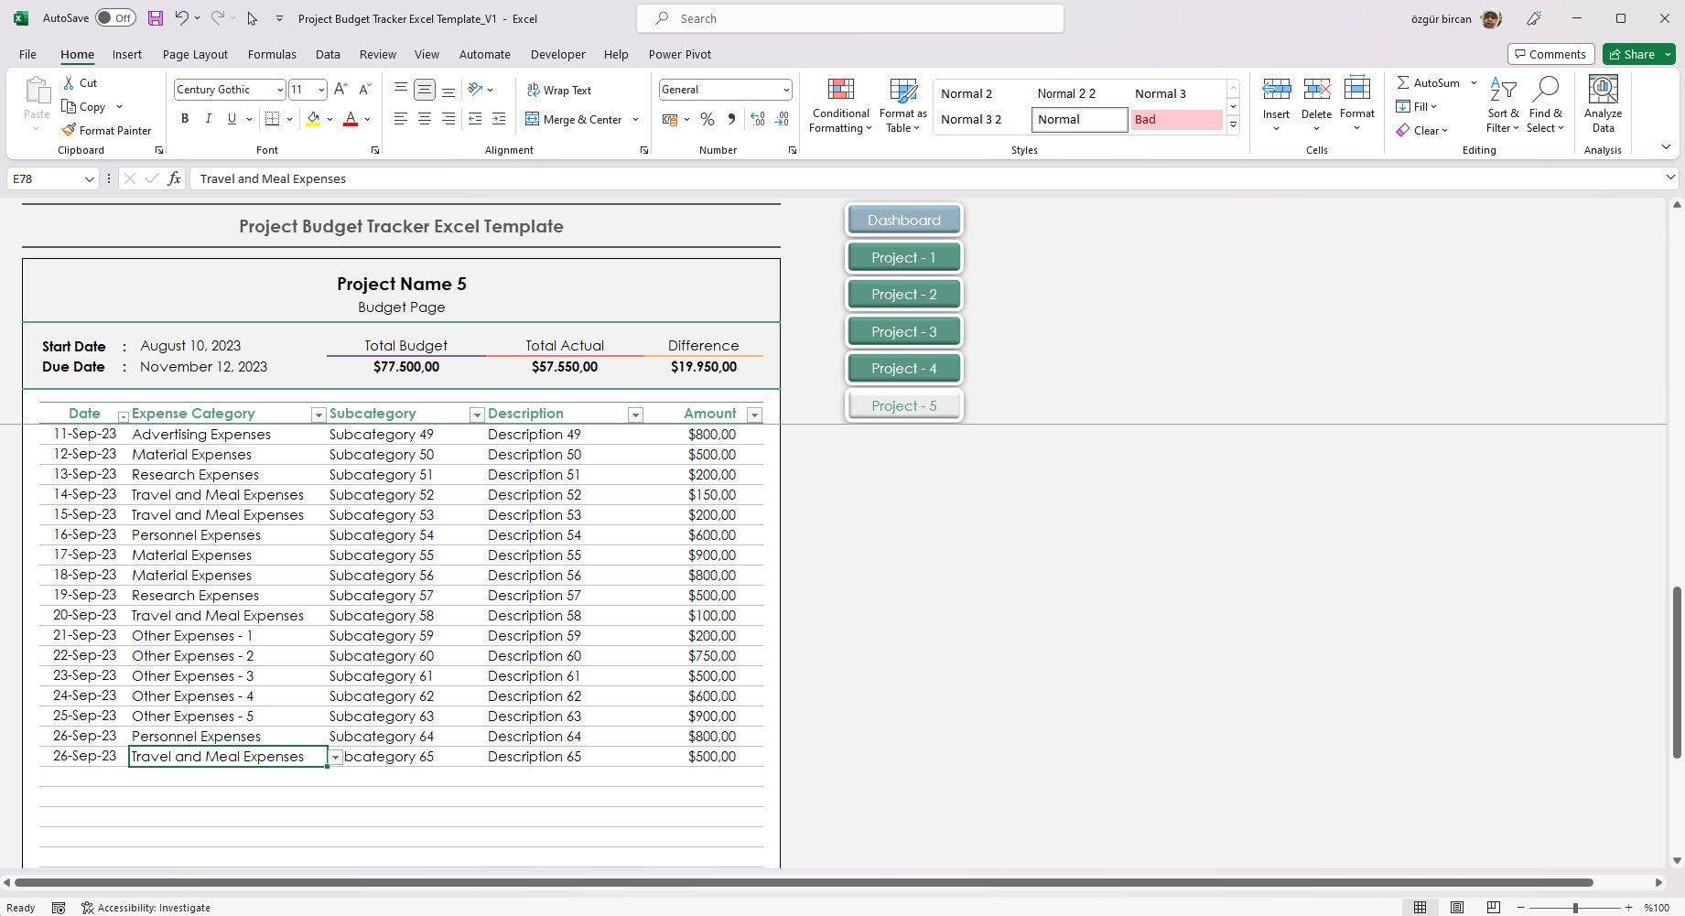
Task: Apply the Percent number style
Action: [x=707, y=119]
